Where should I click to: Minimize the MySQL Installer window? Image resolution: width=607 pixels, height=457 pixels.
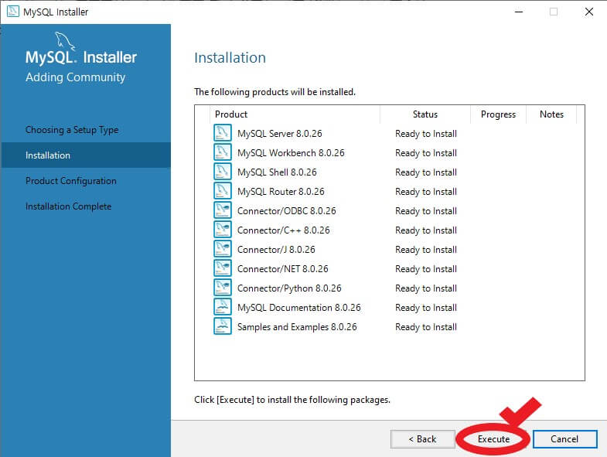point(519,12)
